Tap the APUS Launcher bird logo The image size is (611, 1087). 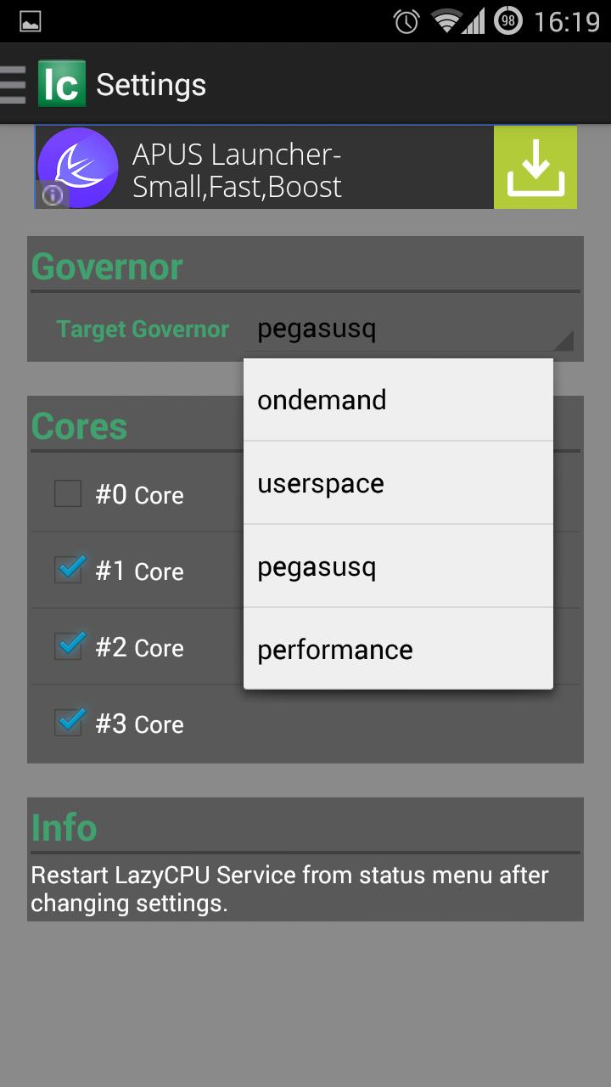coord(78,166)
